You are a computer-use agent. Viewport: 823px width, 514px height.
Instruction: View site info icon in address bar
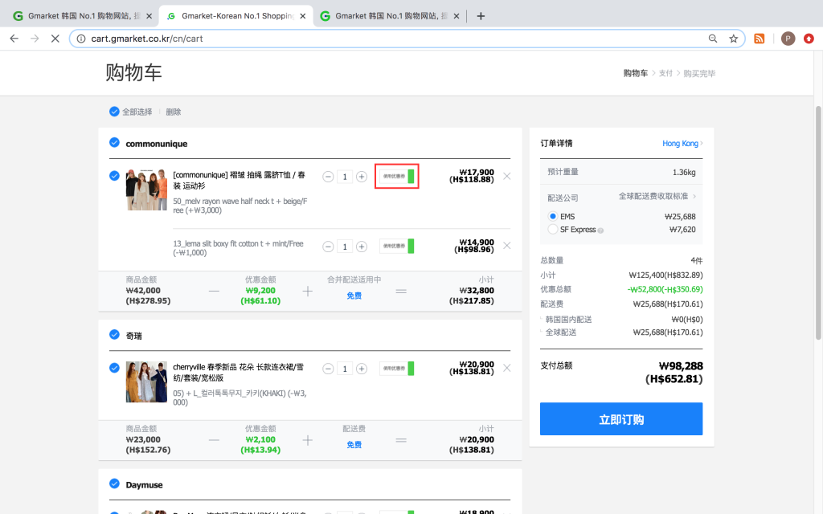click(81, 39)
